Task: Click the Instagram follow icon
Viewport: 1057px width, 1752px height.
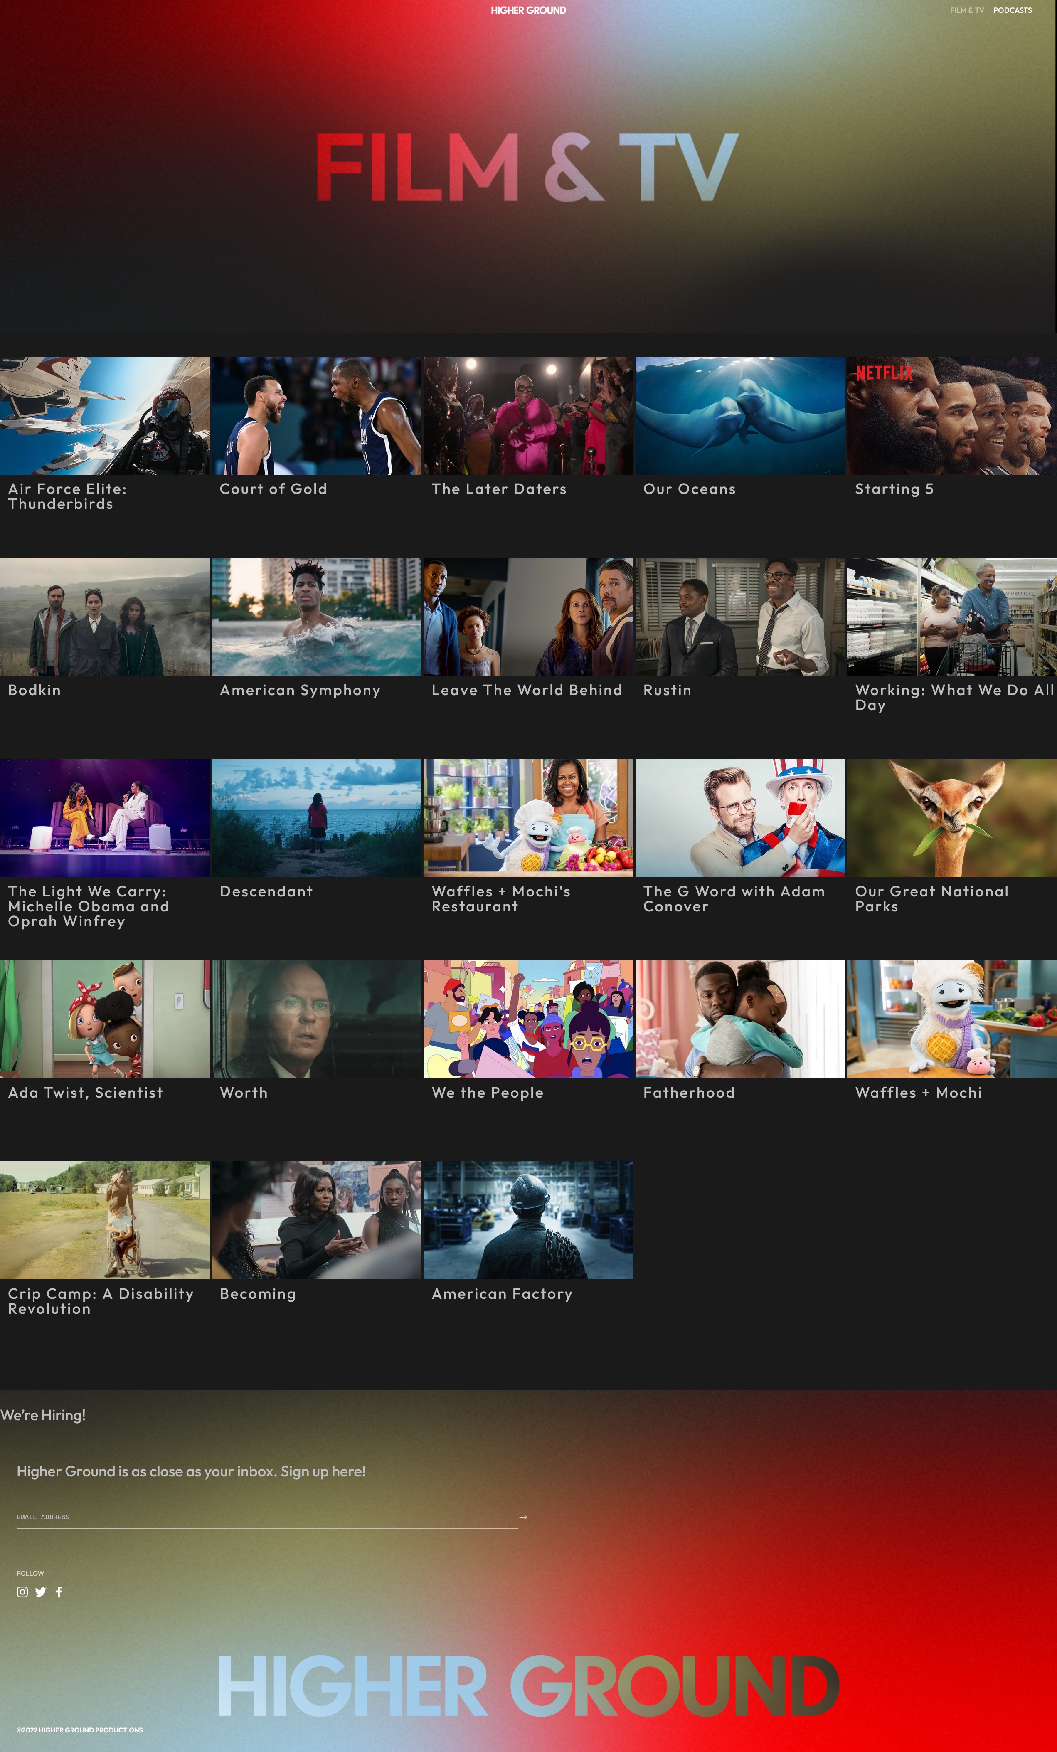Action: (x=23, y=1592)
